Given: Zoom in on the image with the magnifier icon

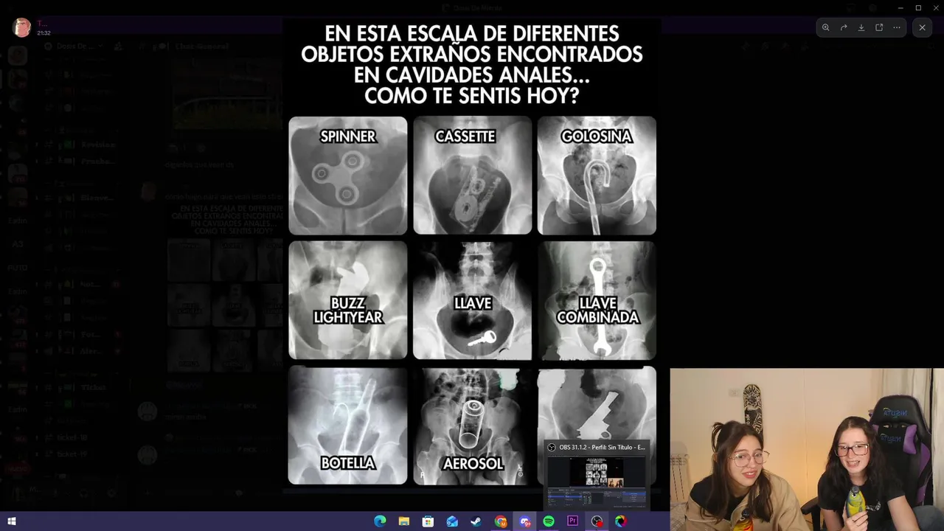Looking at the screenshot, I should coord(826,27).
